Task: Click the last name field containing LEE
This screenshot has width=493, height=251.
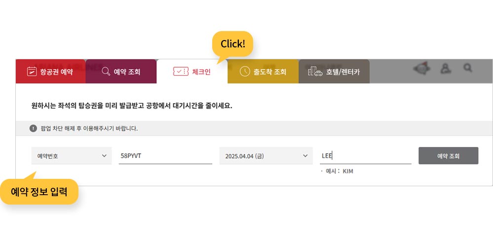Action: pyautogui.click(x=366, y=156)
